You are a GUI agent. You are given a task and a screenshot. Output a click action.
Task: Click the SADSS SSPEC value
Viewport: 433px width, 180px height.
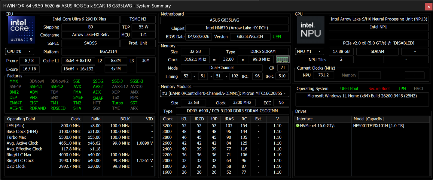[90, 43]
